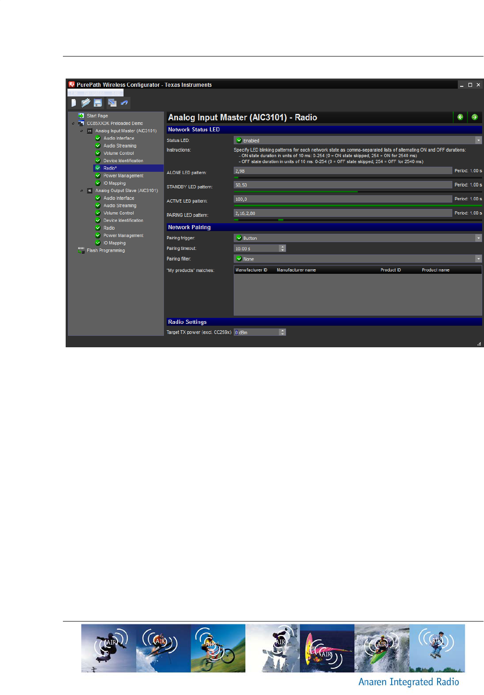Open the Navigator menu
484x695 pixels.
coord(94,93)
